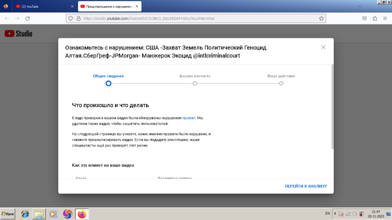The width and height of the screenshot is (392, 220).
Task: Click the tracking protection shield icon
Action: (70, 18)
